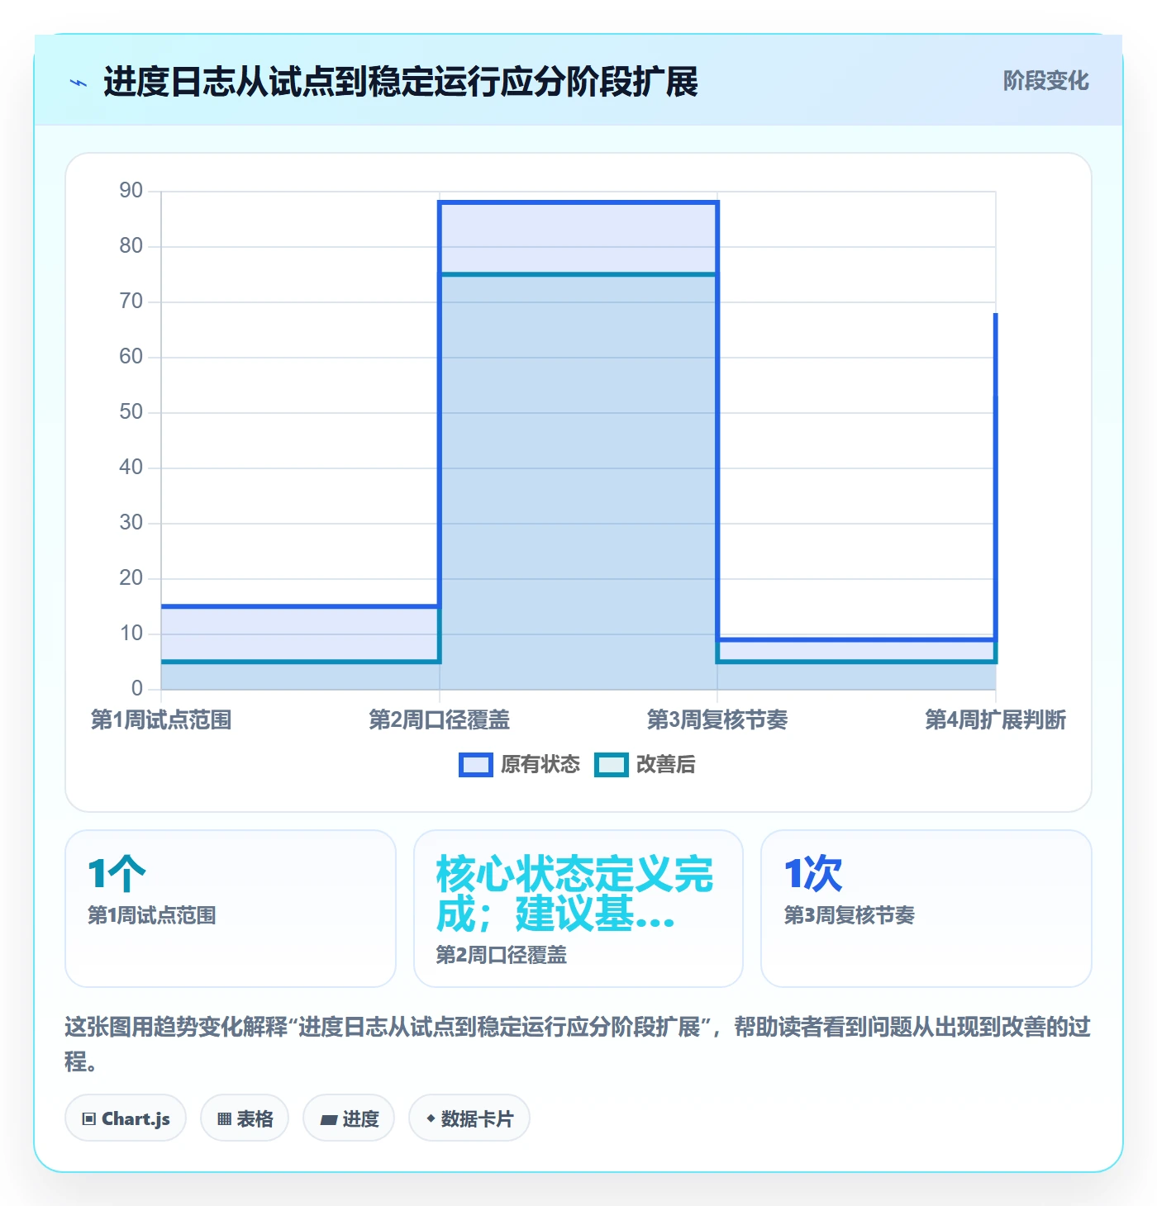Click the Chart.js chip square icon
The image size is (1157, 1206).
click(89, 1119)
